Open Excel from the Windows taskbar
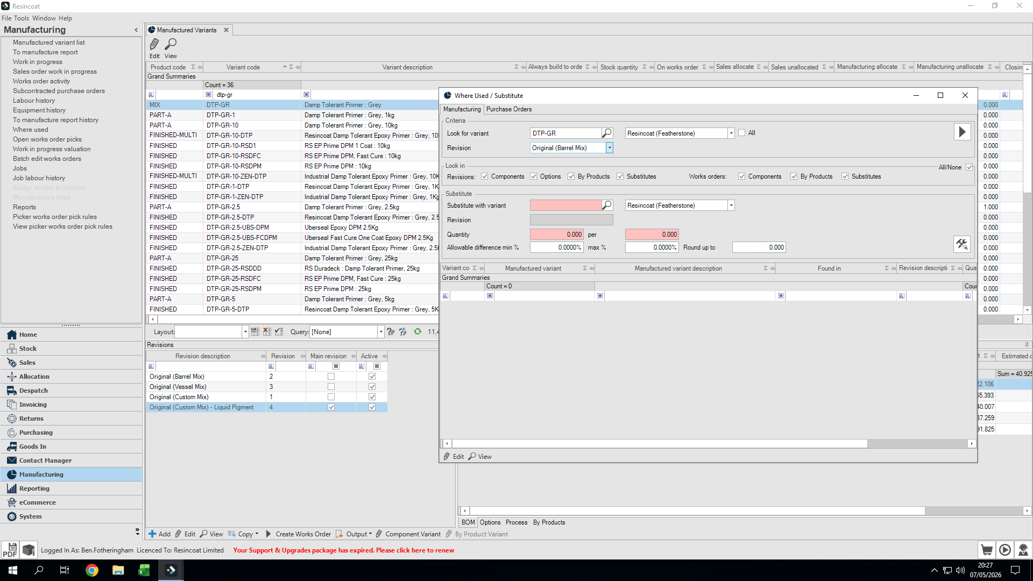 [x=144, y=570]
